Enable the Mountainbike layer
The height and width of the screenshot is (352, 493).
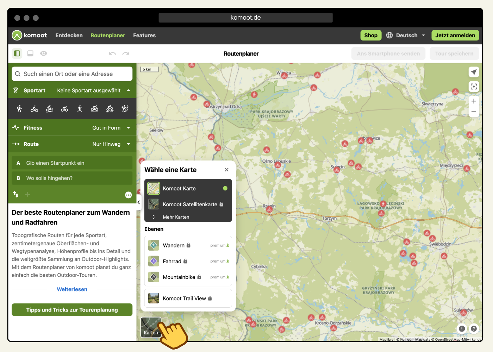pos(188,277)
